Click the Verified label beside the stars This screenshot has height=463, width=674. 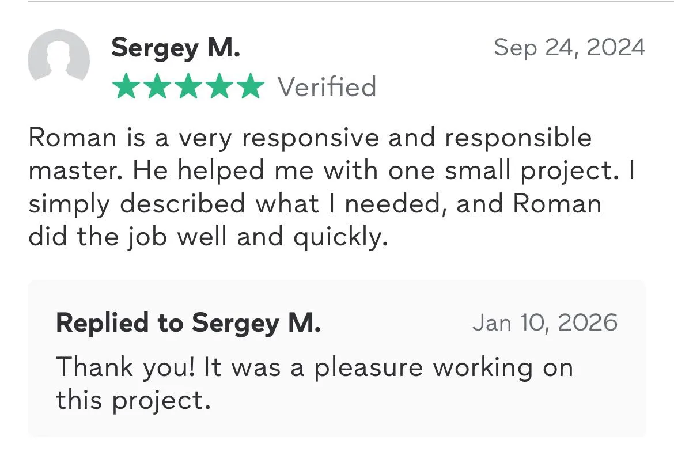coord(327,87)
